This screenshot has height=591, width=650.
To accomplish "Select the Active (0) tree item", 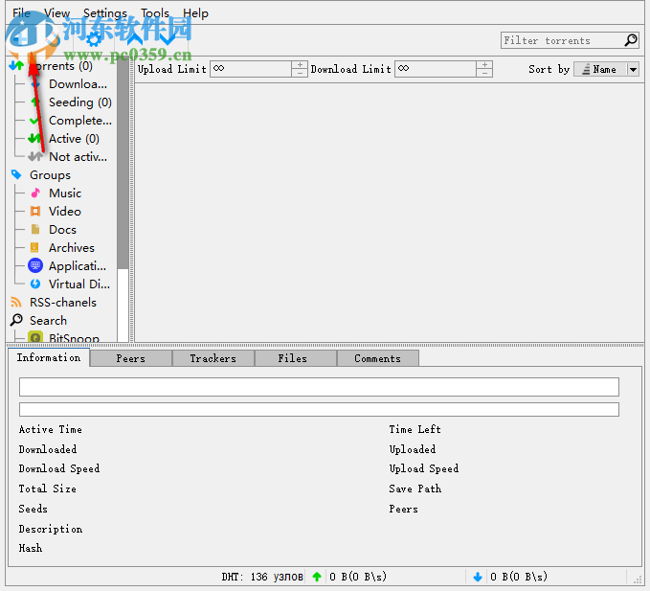I will [74, 139].
